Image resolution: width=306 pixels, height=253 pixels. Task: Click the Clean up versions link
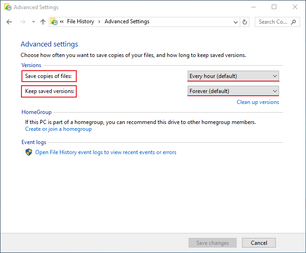[258, 102]
